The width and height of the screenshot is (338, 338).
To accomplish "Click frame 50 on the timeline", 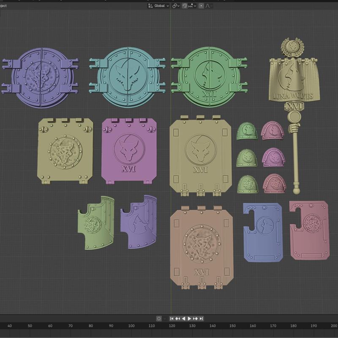I will pos(30,326).
